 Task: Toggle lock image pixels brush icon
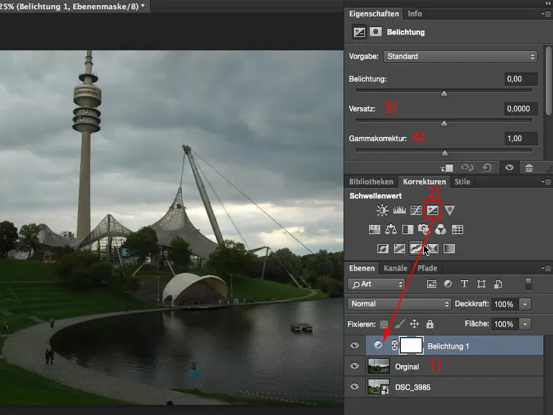pos(400,324)
